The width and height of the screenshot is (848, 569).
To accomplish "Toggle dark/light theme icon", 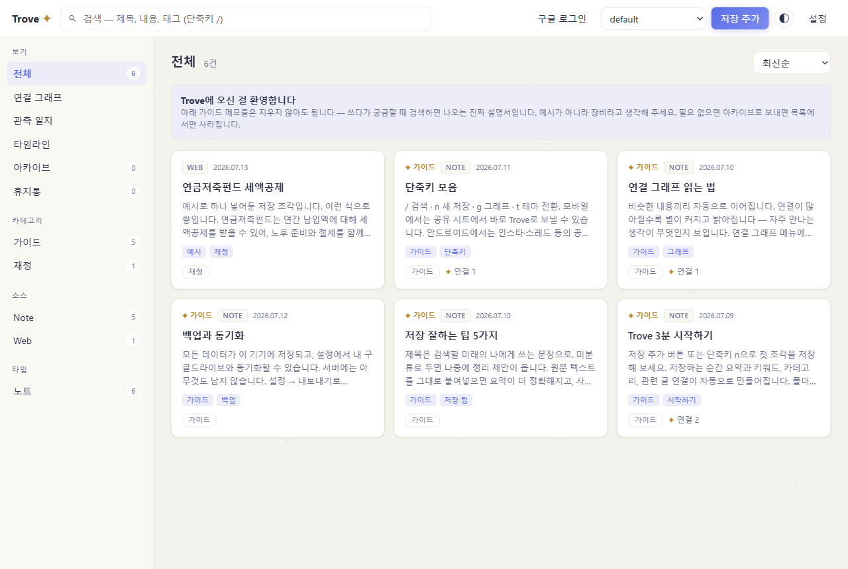I will tap(784, 19).
